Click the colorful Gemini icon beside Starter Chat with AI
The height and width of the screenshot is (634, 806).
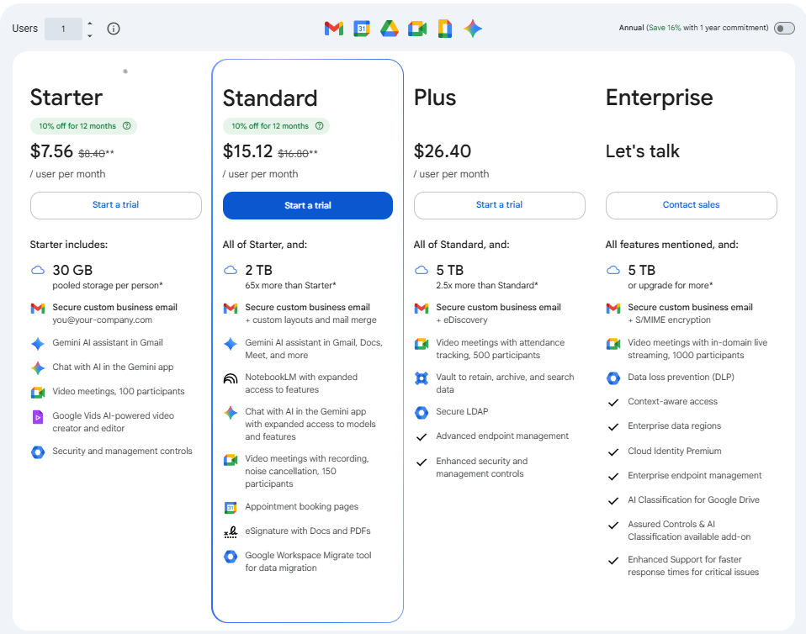pos(38,367)
